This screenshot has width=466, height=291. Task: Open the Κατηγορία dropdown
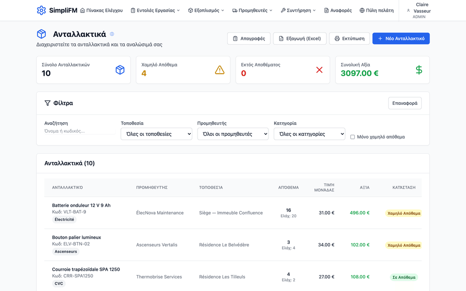click(309, 134)
